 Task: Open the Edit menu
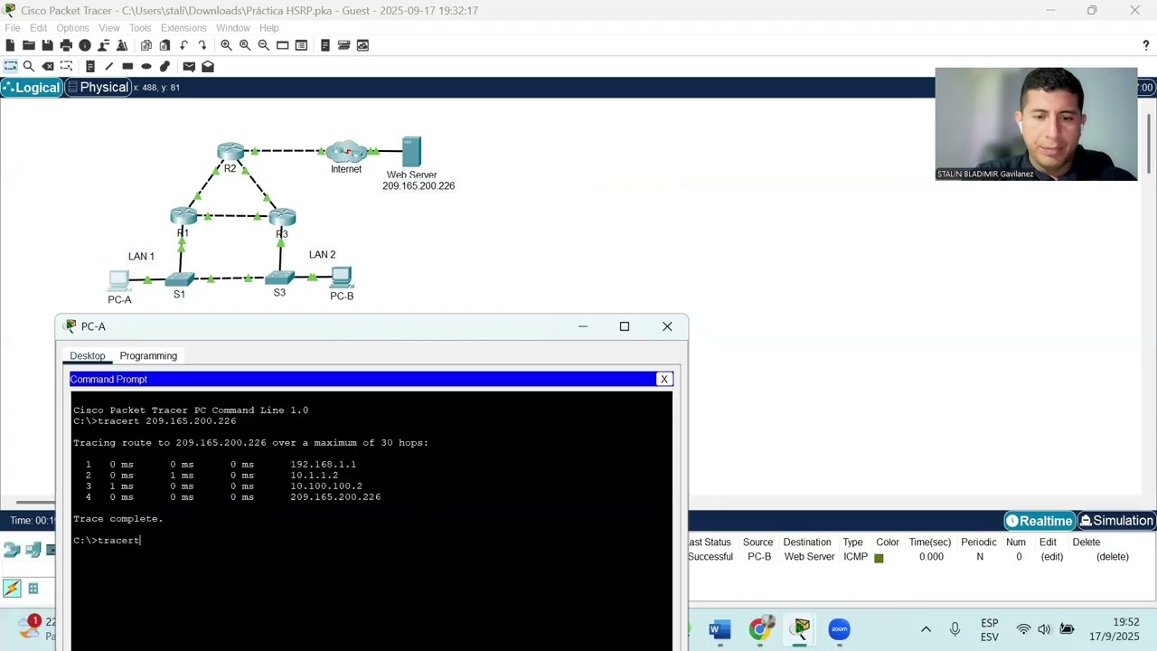[x=38, y=28]
